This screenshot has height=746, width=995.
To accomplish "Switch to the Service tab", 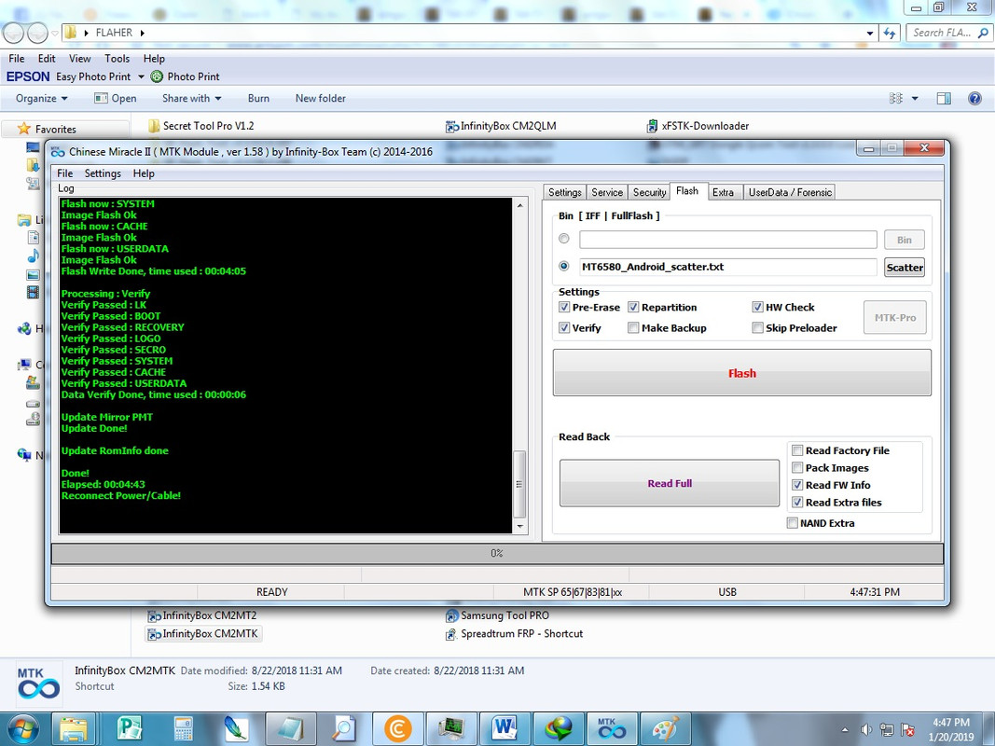I will click(x=607, y=192).
